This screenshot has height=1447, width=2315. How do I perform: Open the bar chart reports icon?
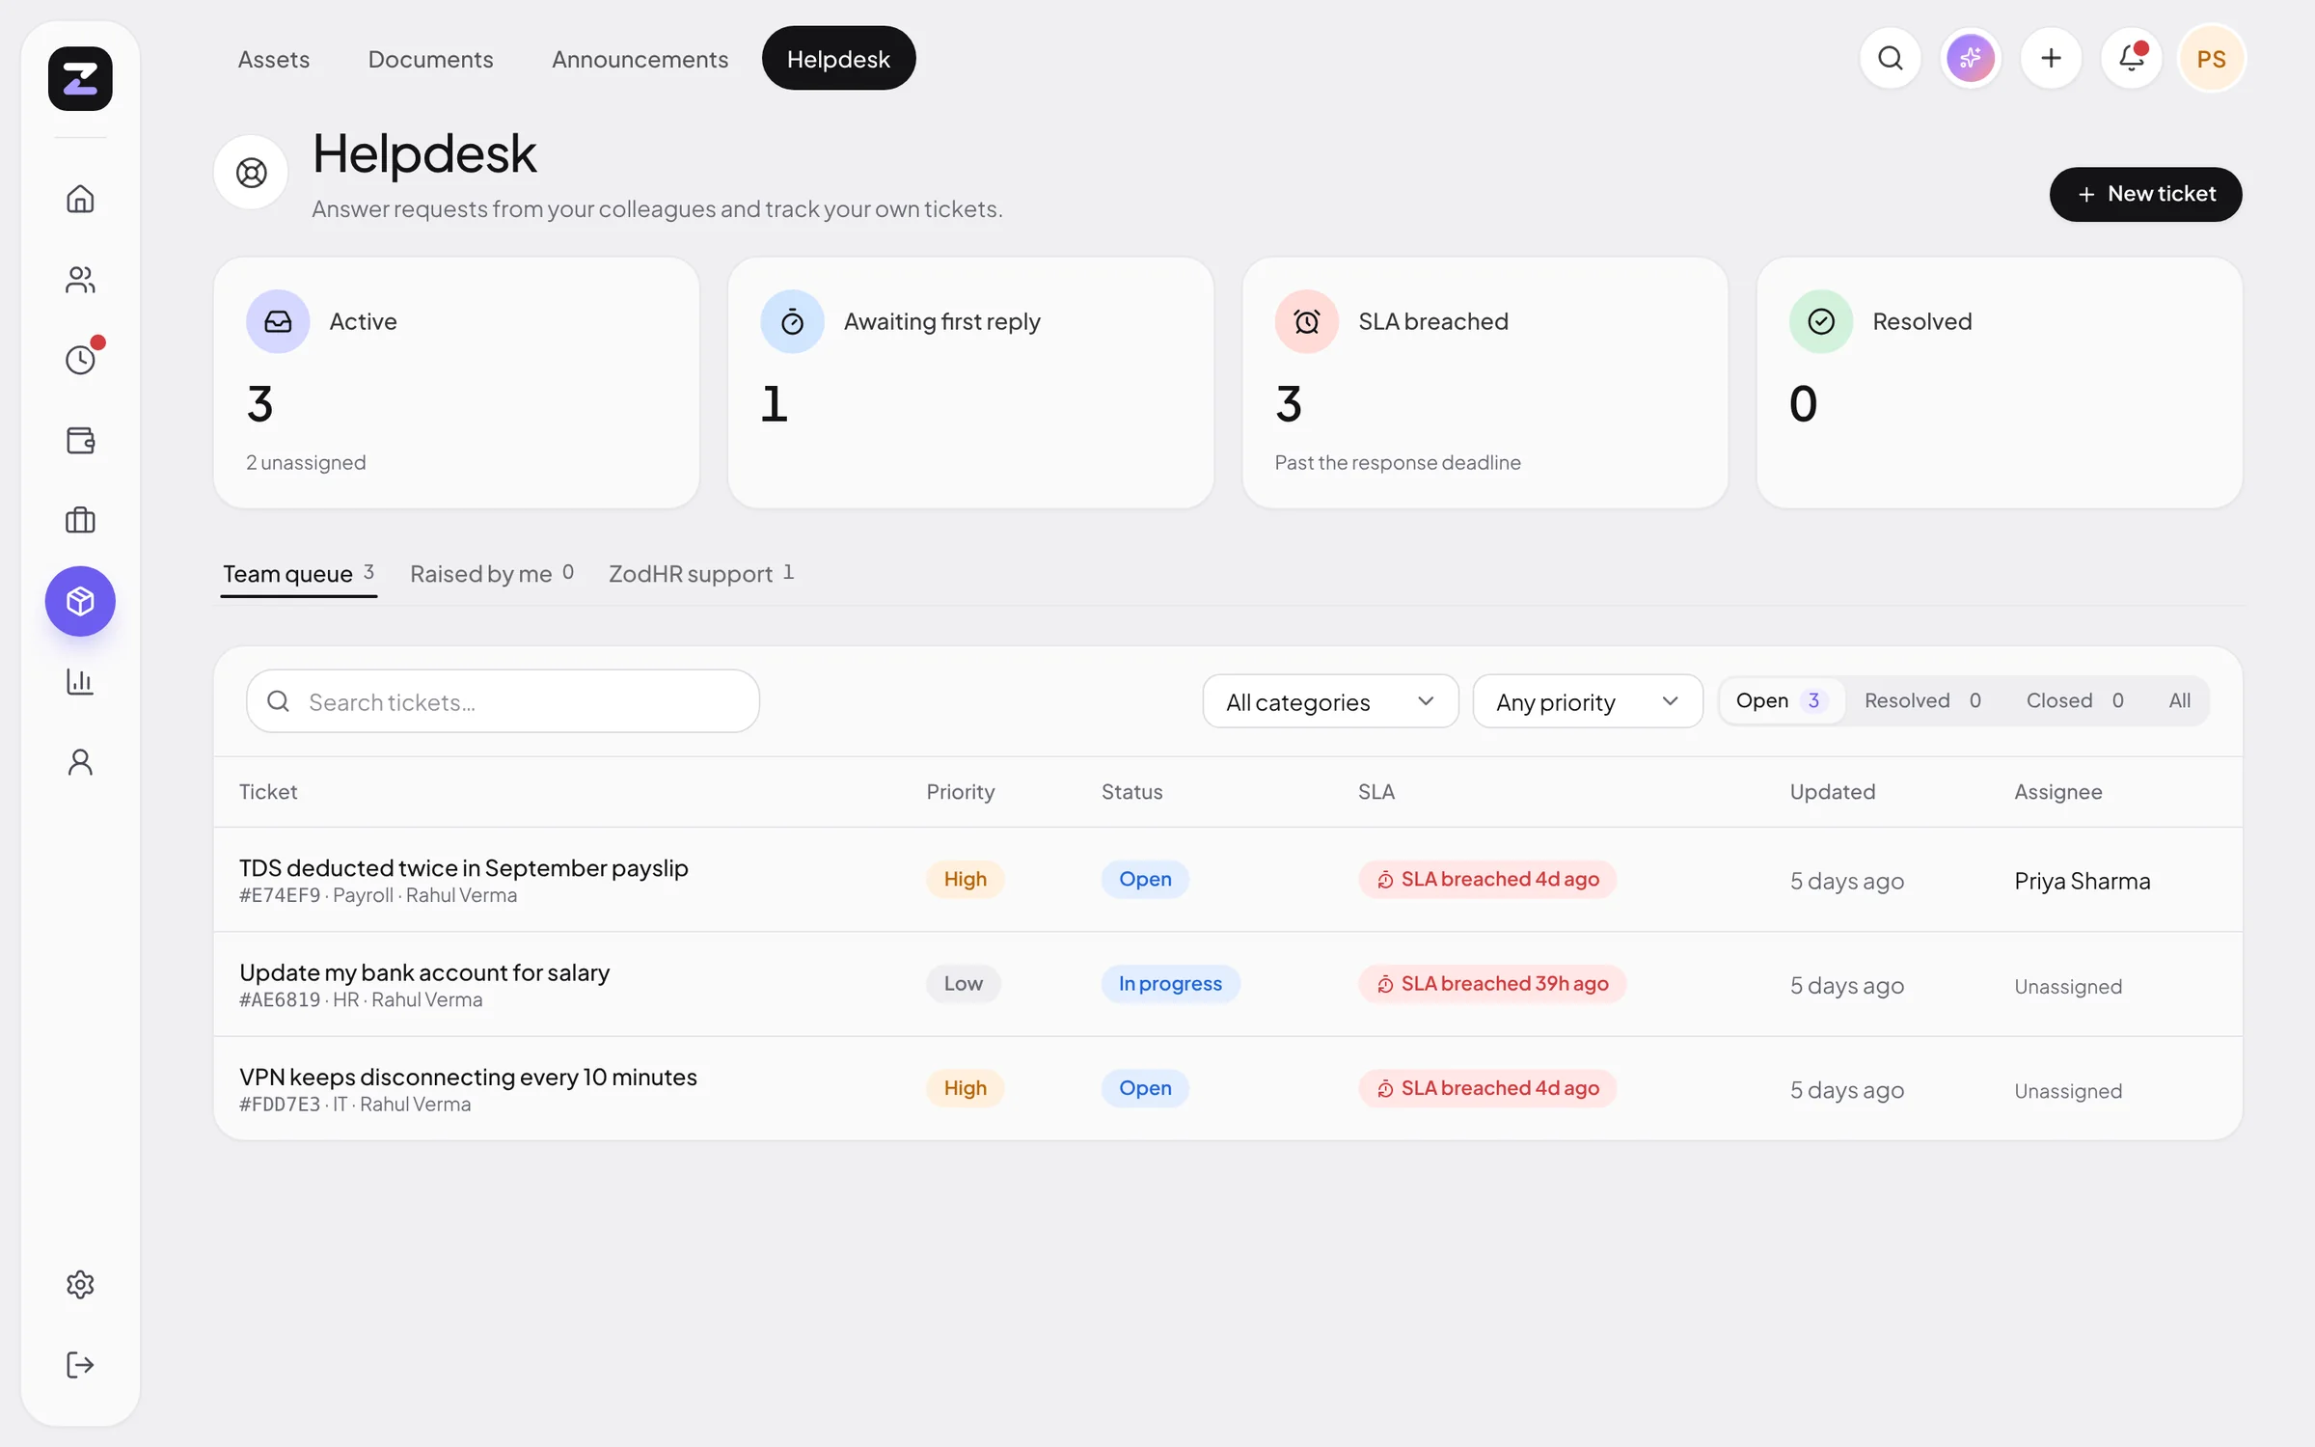80,681
